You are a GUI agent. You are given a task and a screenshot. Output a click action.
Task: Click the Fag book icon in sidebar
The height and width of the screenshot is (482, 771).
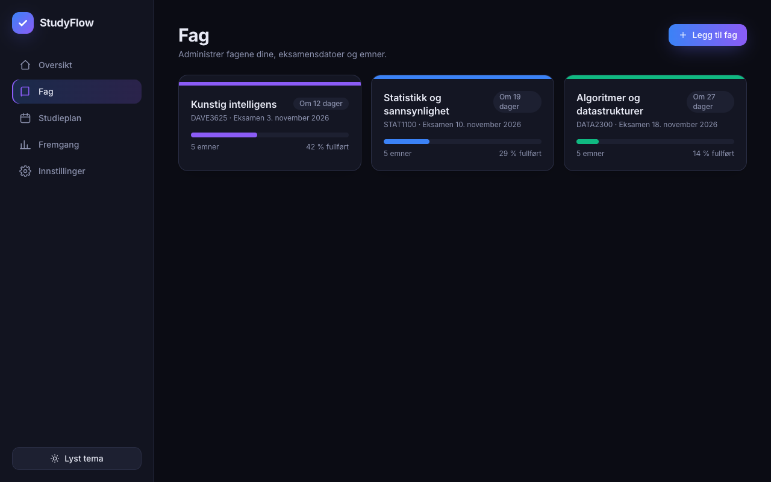25,92
